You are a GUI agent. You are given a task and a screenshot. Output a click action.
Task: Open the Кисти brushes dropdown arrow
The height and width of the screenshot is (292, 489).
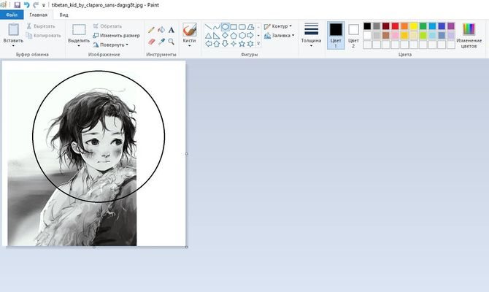189,46
